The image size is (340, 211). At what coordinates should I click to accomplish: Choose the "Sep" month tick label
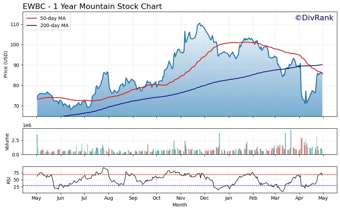133,198
